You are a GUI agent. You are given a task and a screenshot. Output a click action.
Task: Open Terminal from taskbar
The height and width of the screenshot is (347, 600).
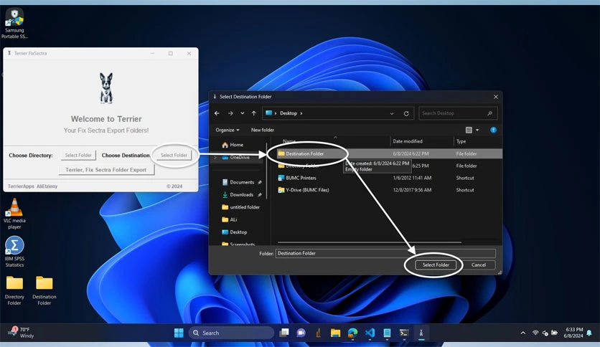click(404, 333)
